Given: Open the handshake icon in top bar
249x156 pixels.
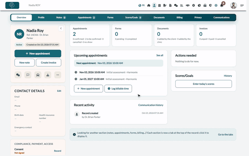Looking at the screenshot, I should 188,5.
